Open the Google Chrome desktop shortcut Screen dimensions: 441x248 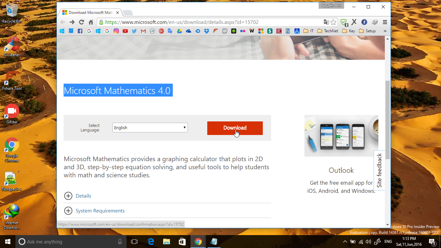click(x=12, y=150)
